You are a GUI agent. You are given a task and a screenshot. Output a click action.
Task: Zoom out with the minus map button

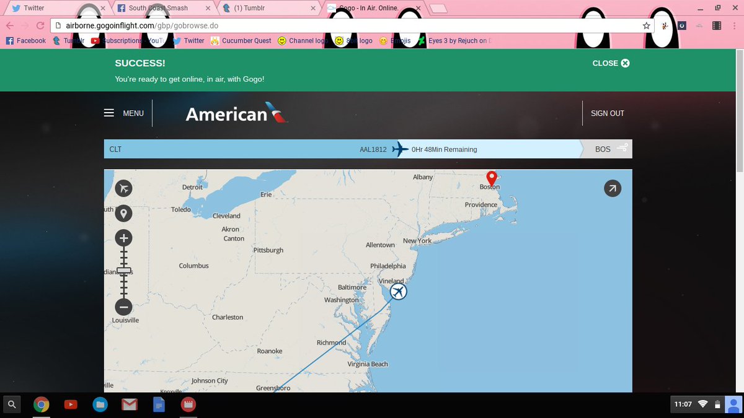pyautogui.click(x=123, y=307)
